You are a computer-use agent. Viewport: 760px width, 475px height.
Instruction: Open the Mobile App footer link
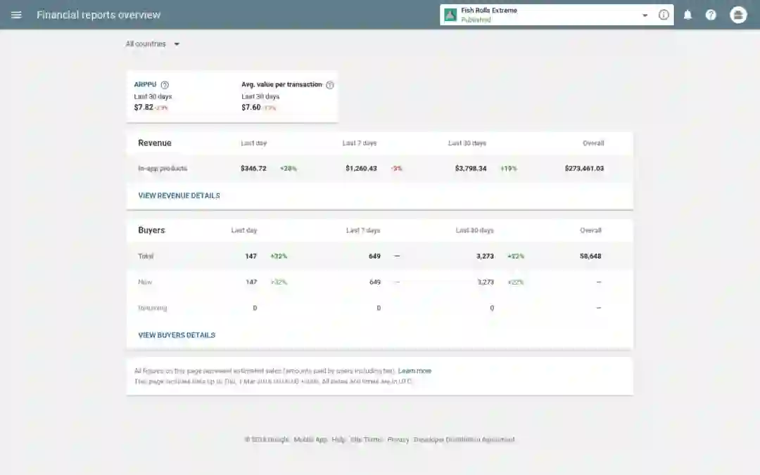coord(310,440)
